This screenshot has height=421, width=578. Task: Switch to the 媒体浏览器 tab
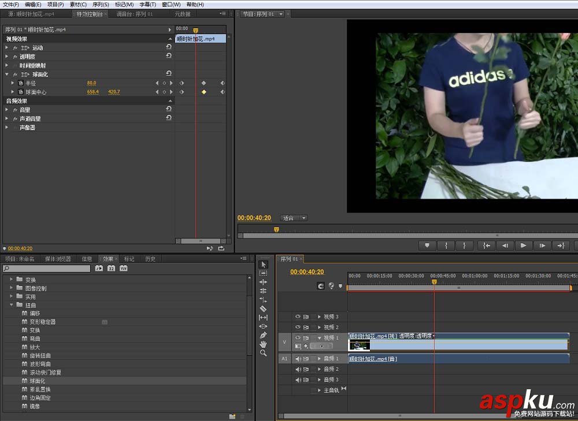[x=58, y=259]
